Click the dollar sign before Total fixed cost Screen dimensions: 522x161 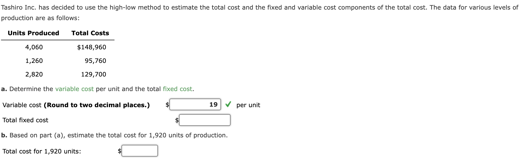(x=177, y=120)
